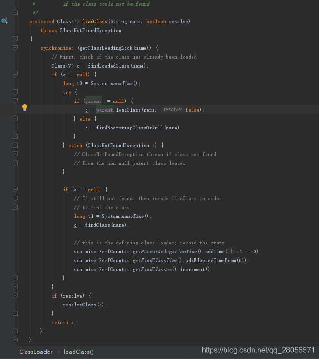This screenshot has height=359, width=319.
Task: Click fold end marker after getFindClasses().increment() line
Action: pyautogui.click(x=15, y=278)
